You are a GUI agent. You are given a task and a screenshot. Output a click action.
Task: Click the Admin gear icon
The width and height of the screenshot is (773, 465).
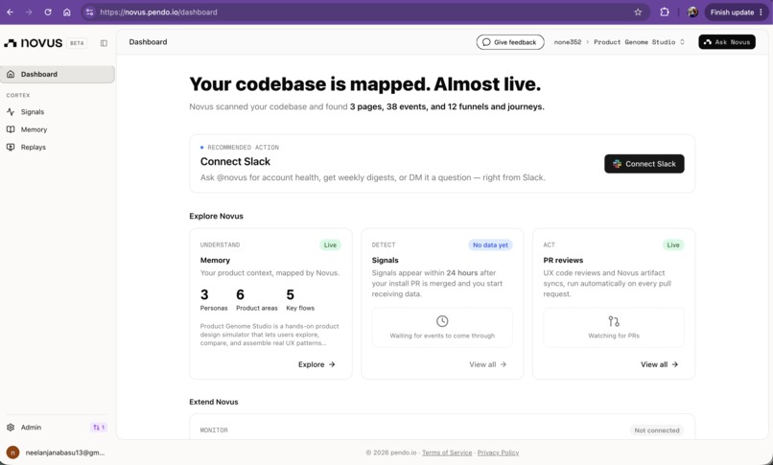(x=11, y=427)
